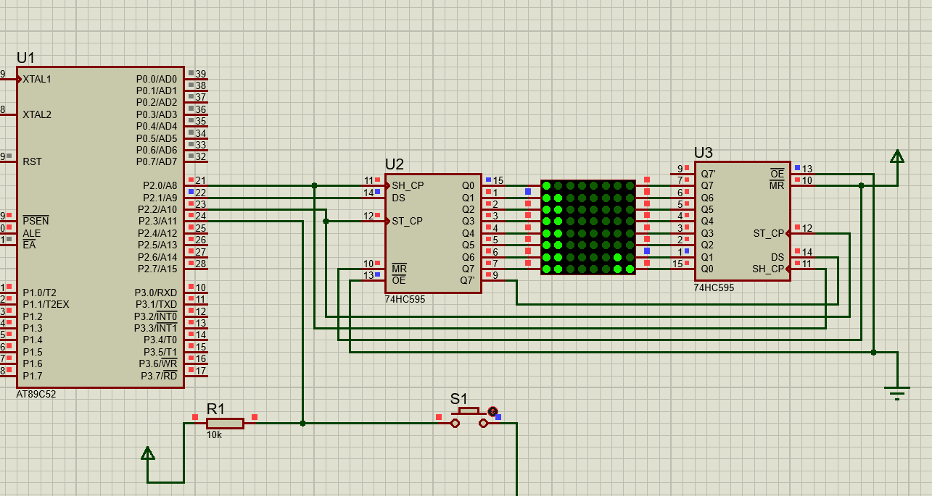Click the ALE pin name on U1

pyautogui.click(x=32, y=233)
